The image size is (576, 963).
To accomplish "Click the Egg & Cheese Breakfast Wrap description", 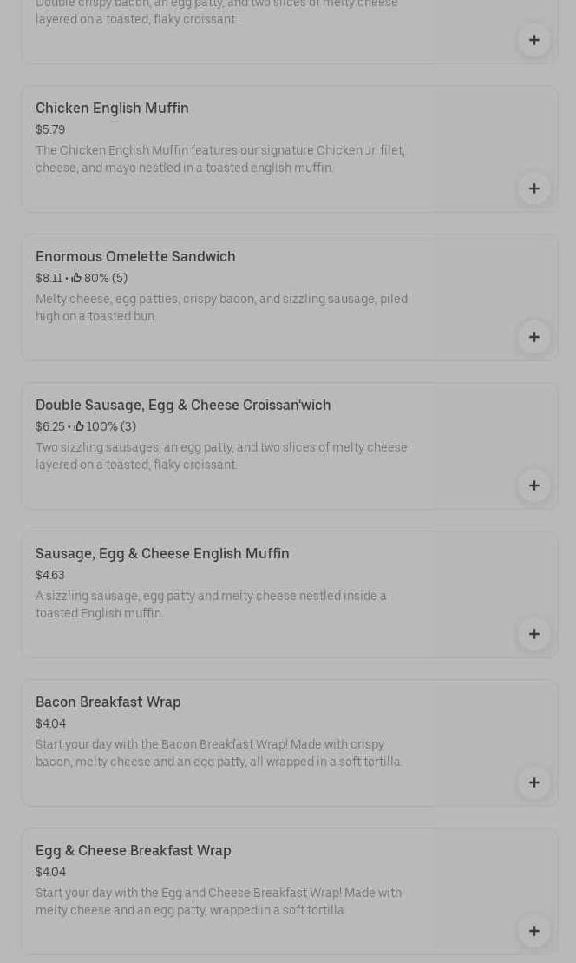I will [219, 901].
